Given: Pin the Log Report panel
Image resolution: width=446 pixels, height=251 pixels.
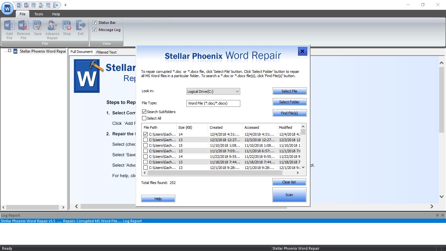Looking at the screenshot, I should click(437, 215).
